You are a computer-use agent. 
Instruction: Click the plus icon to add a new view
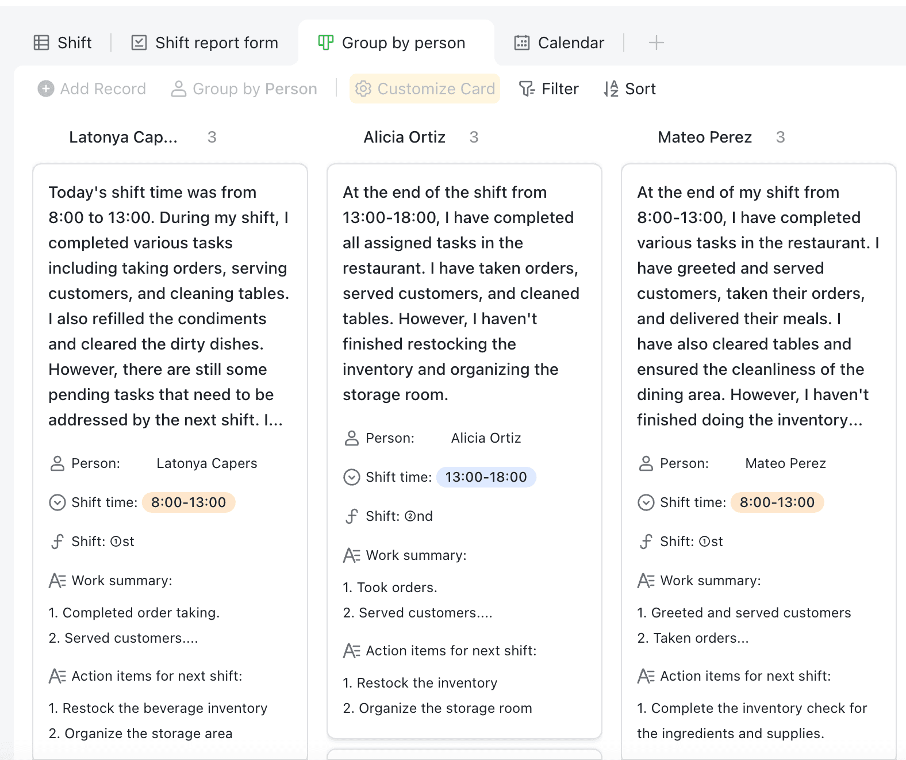pos(656,43)
